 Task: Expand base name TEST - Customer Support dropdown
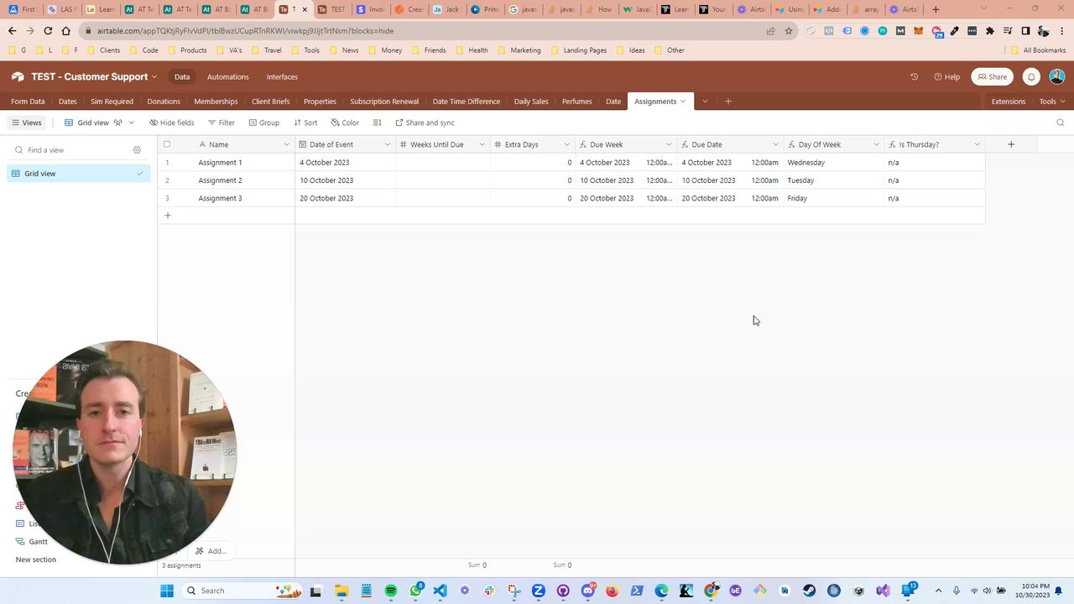point(154,76)
